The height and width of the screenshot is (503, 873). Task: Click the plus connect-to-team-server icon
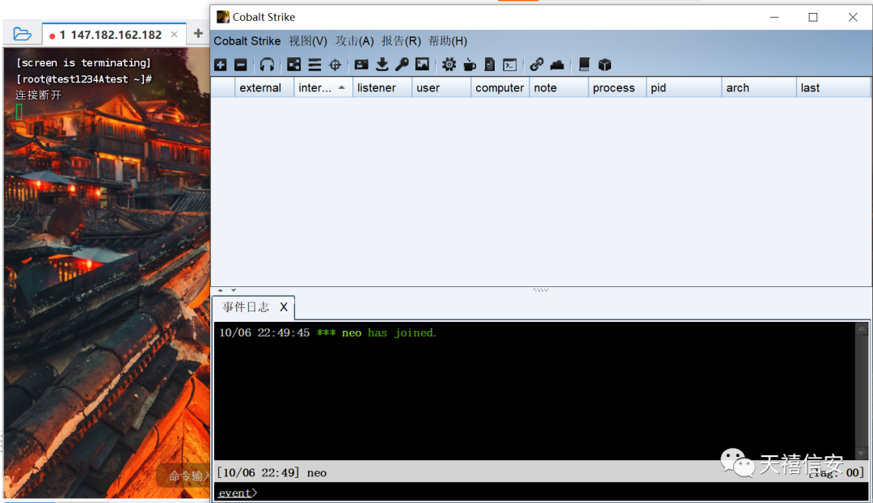click(221, 65)
